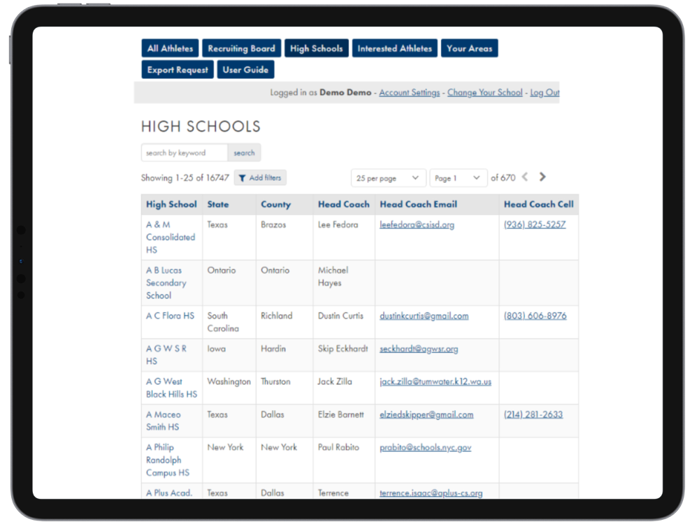Click Hardin county cell
This screenshot has width=699, height=524.
[x=273, y=349]
